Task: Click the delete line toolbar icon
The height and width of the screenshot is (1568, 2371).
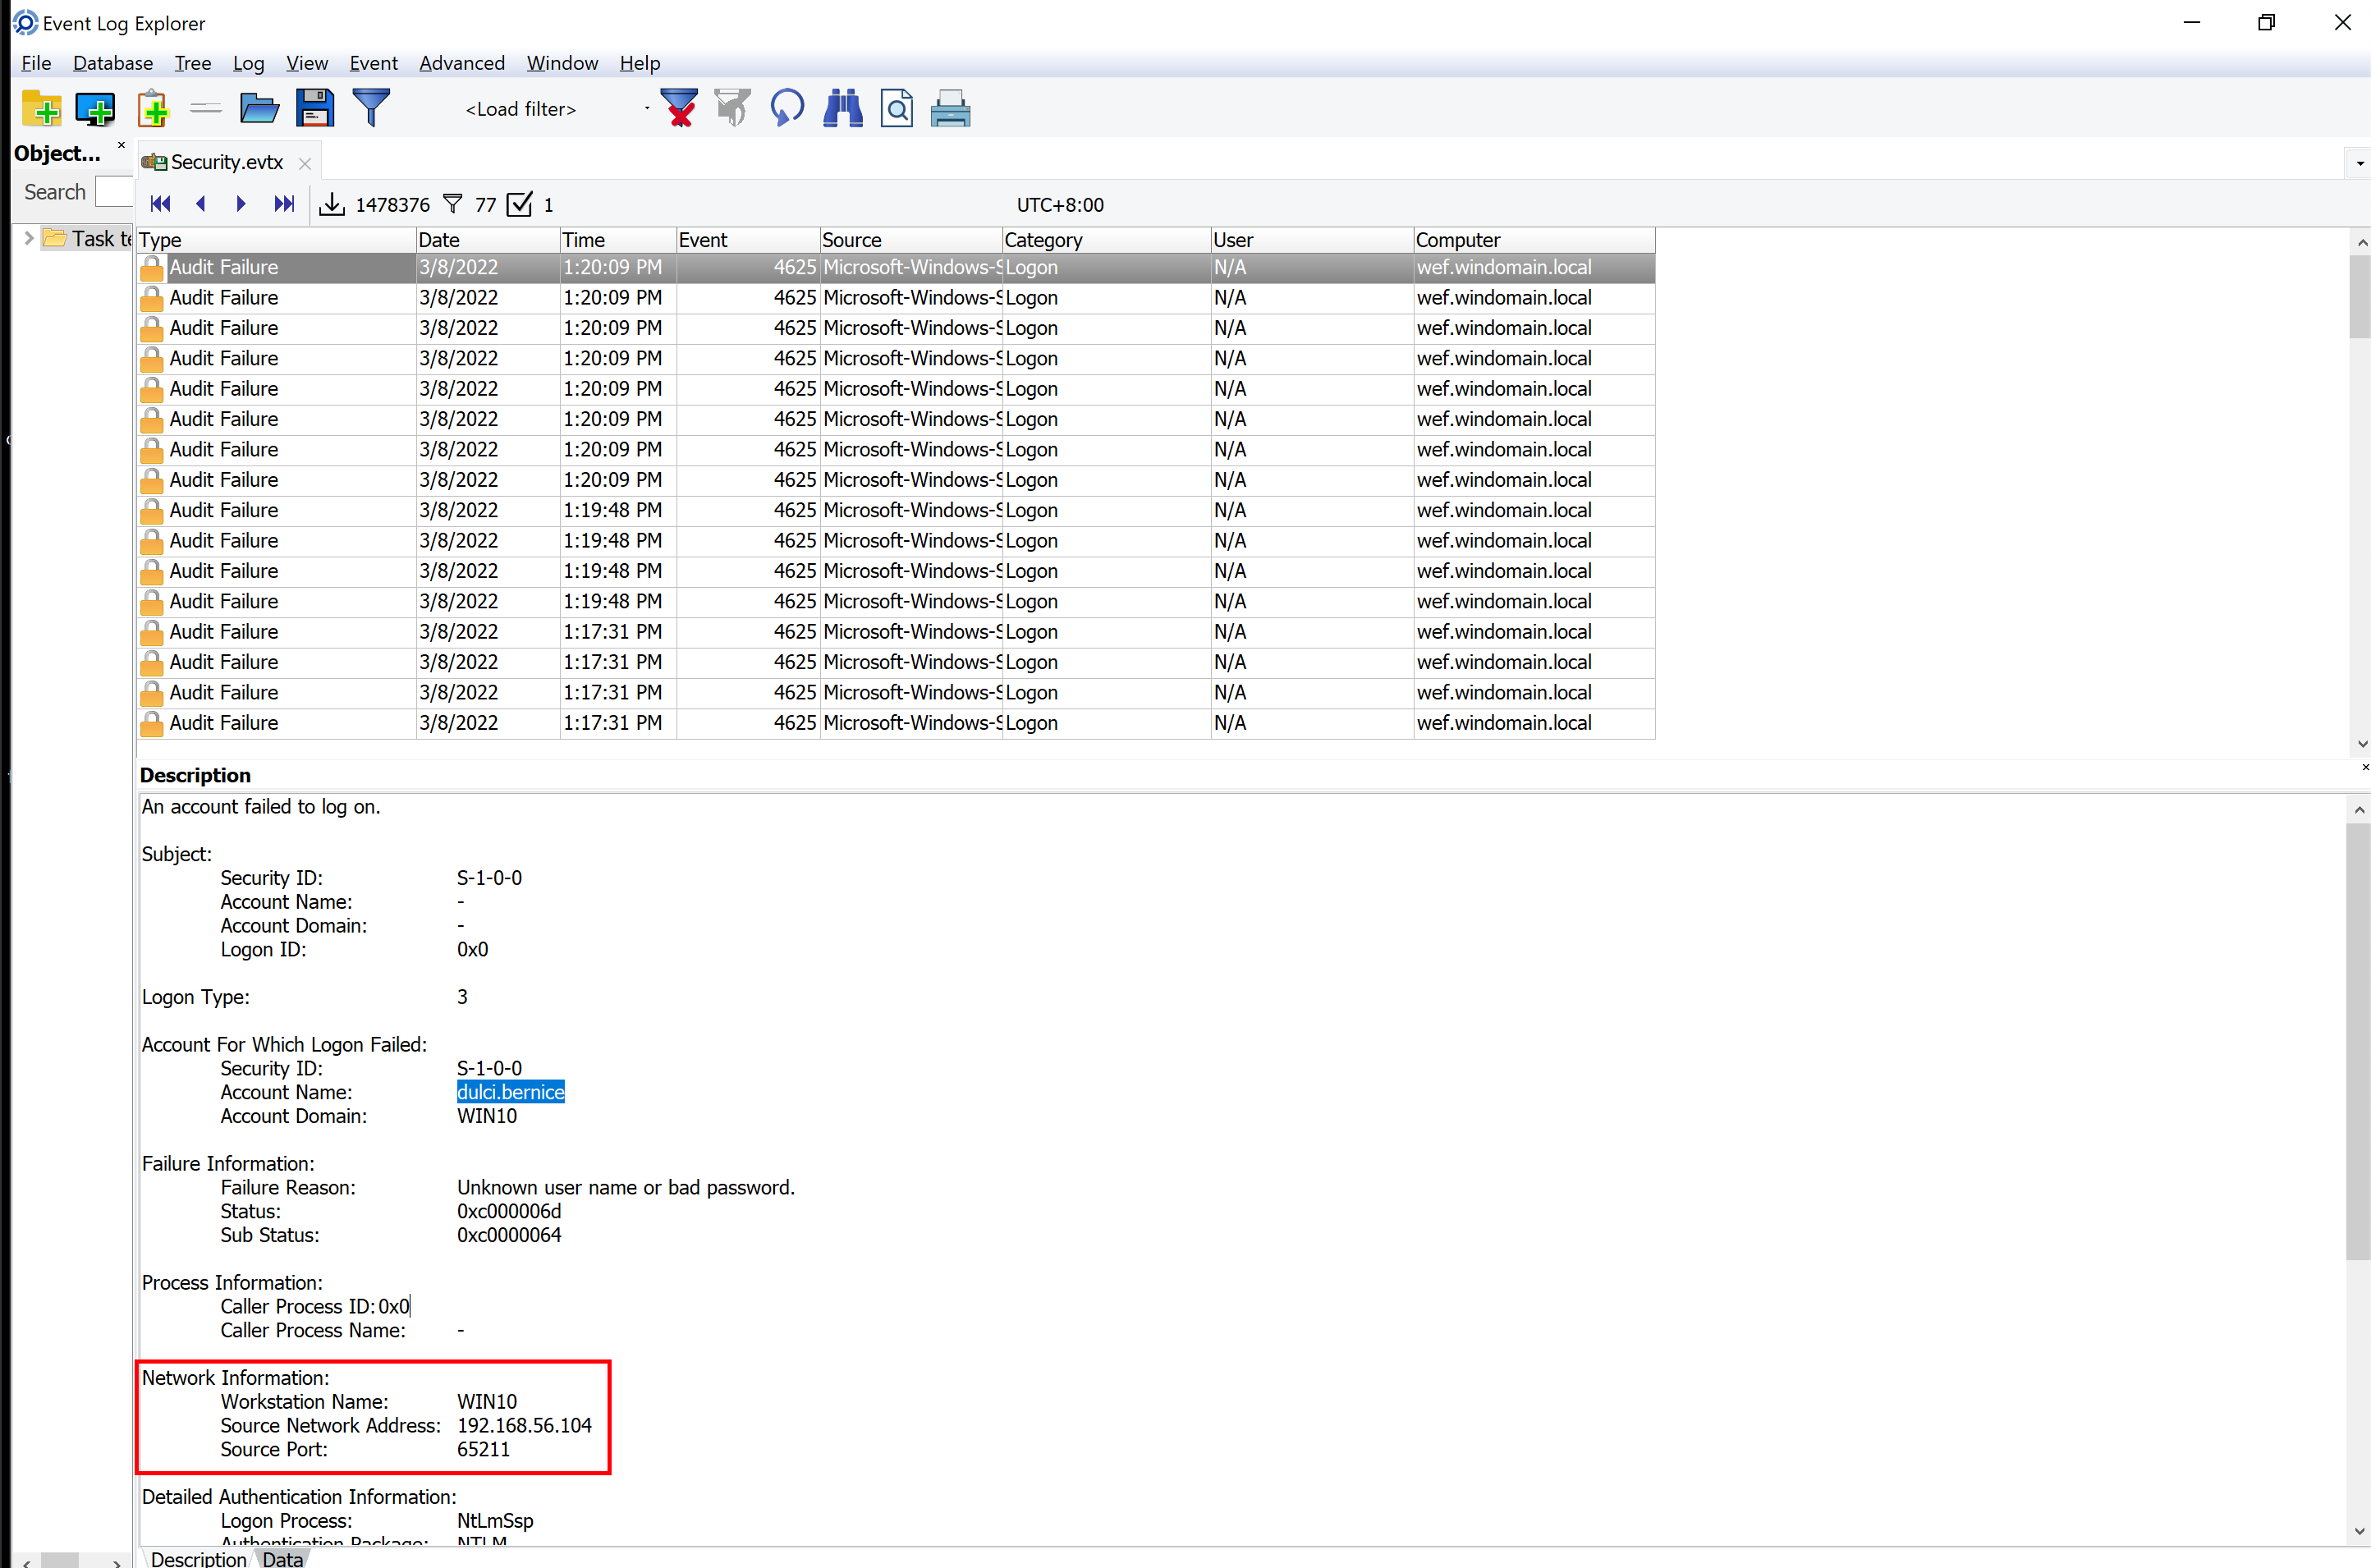Action: (206, 108)
